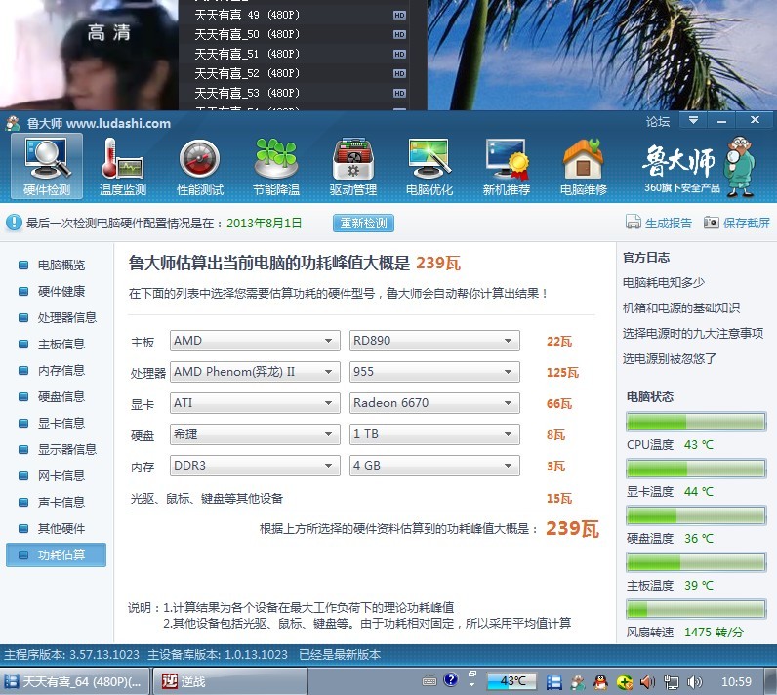Image resolution: width=777 pixels, height=695 pixels.
Task: Open 选择电源时的九大注意事项 link
Action: [x=693, y=334]
